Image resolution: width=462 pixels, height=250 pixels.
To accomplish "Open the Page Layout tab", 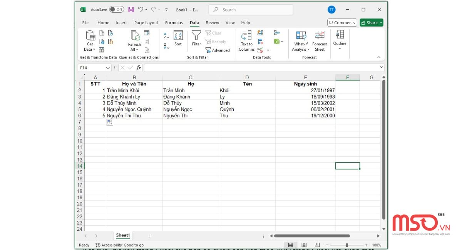I will pos(146,23).
